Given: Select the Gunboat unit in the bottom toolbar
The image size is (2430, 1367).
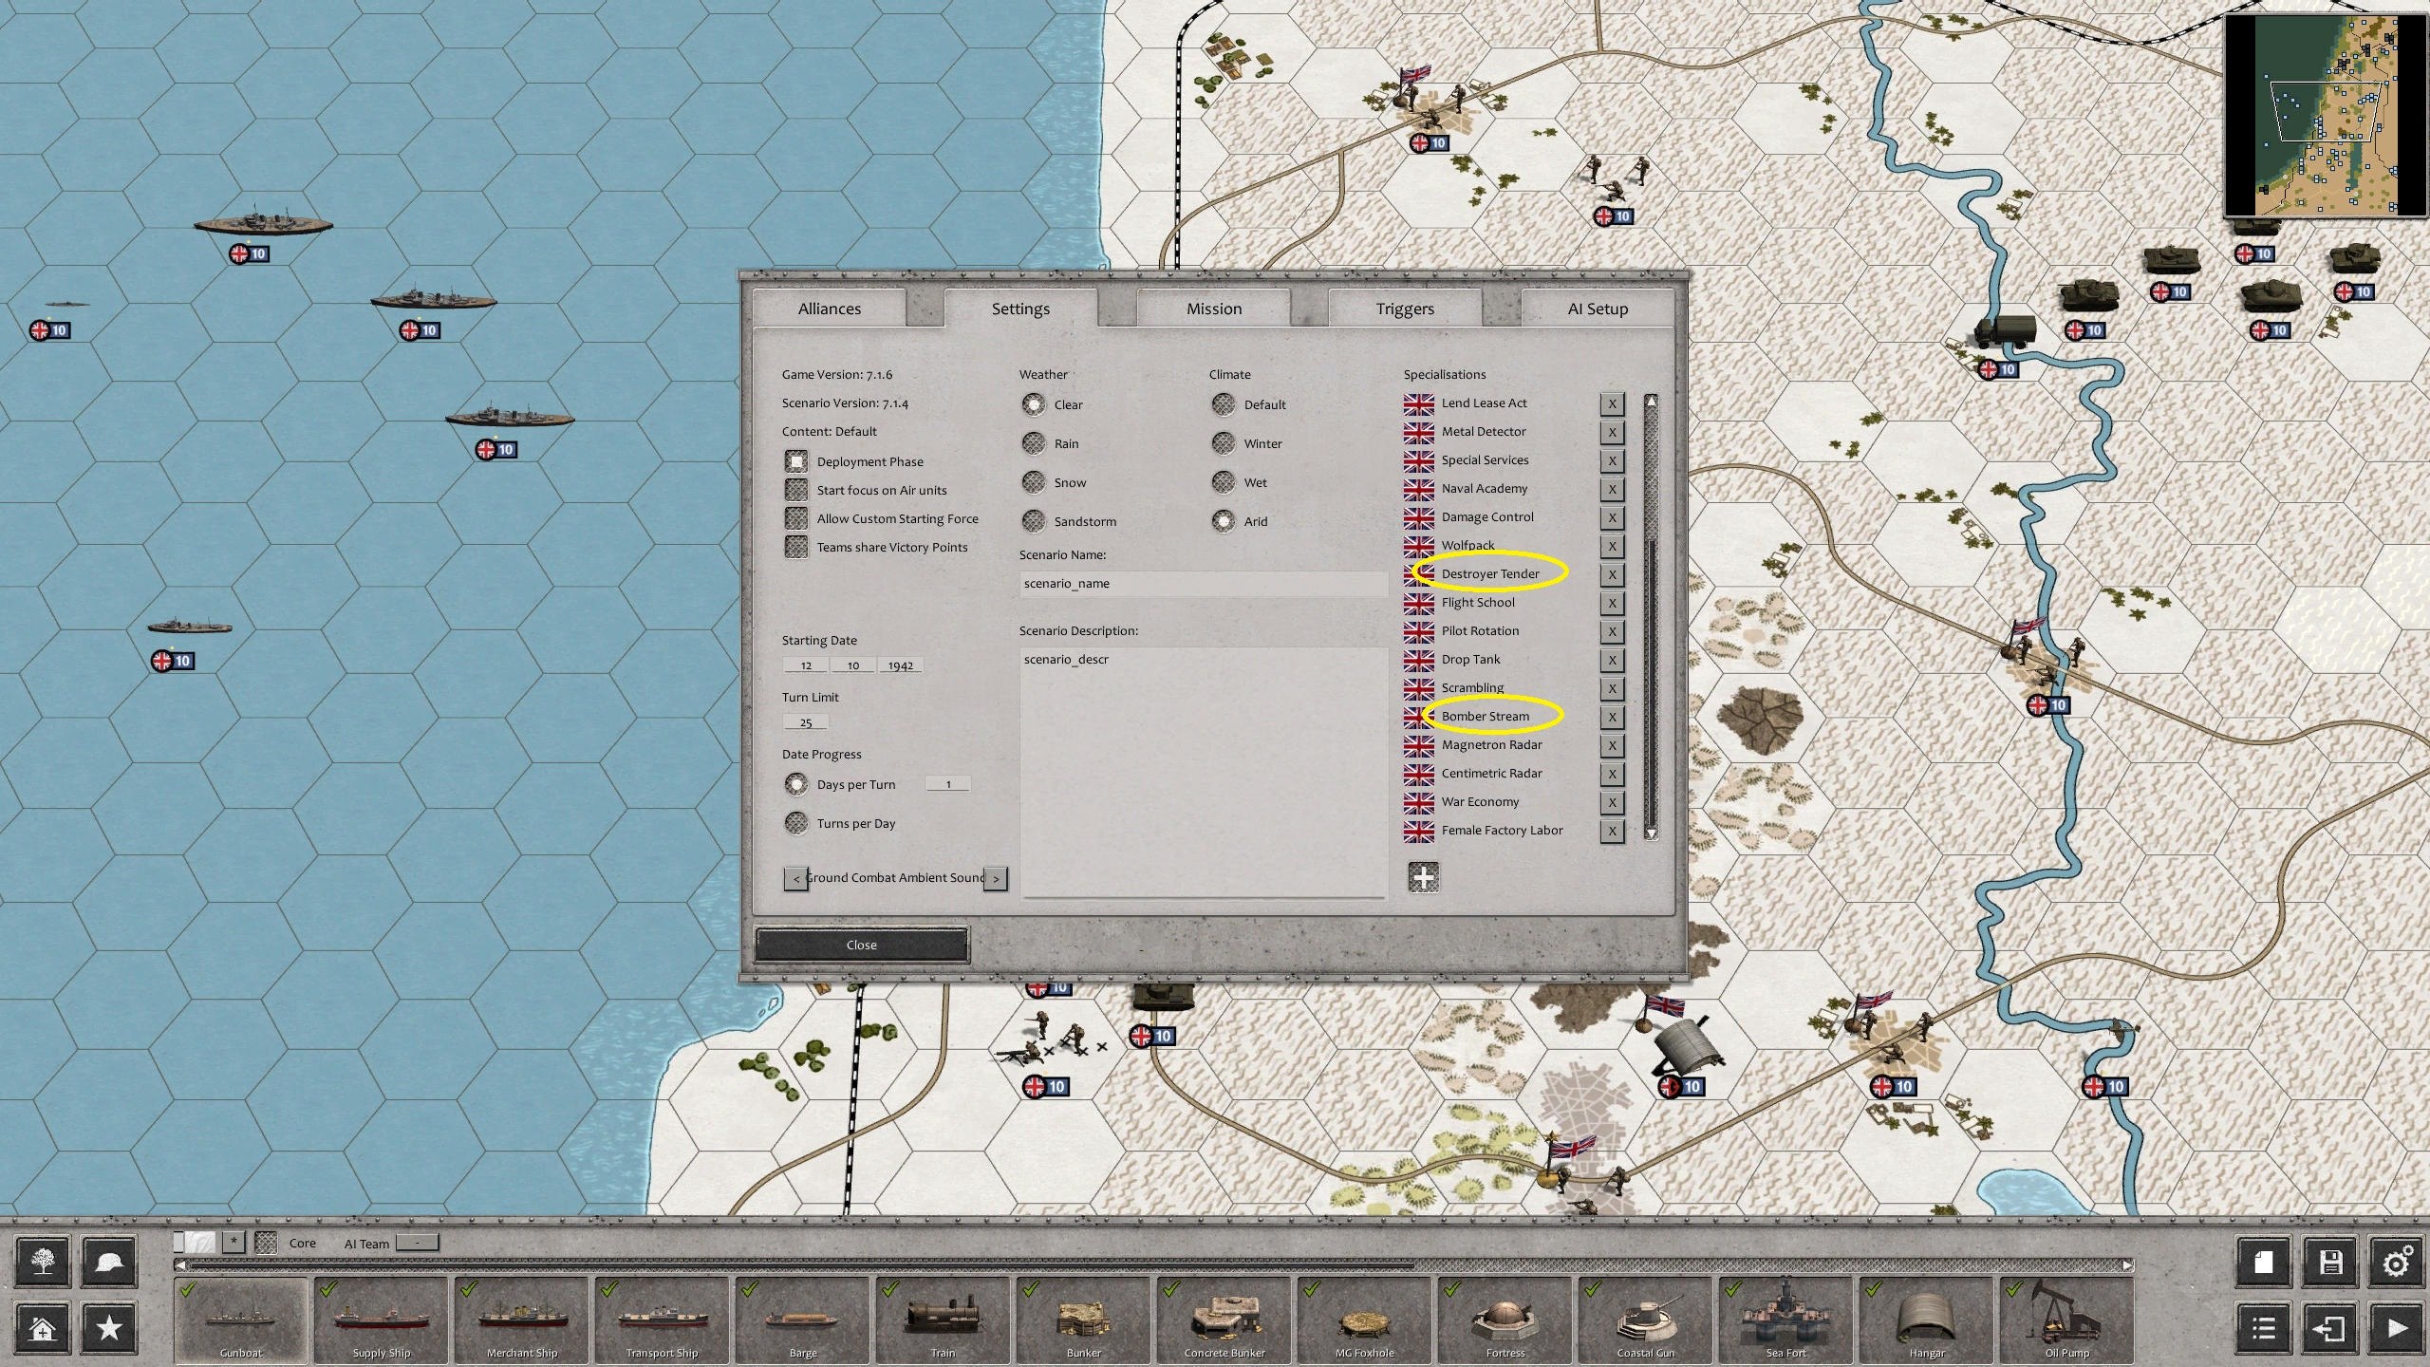Looking at the screenshot, I should [240, 1320].
